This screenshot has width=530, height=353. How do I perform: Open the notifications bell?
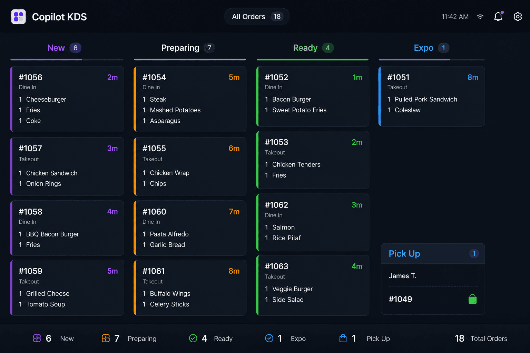point(498,17)
